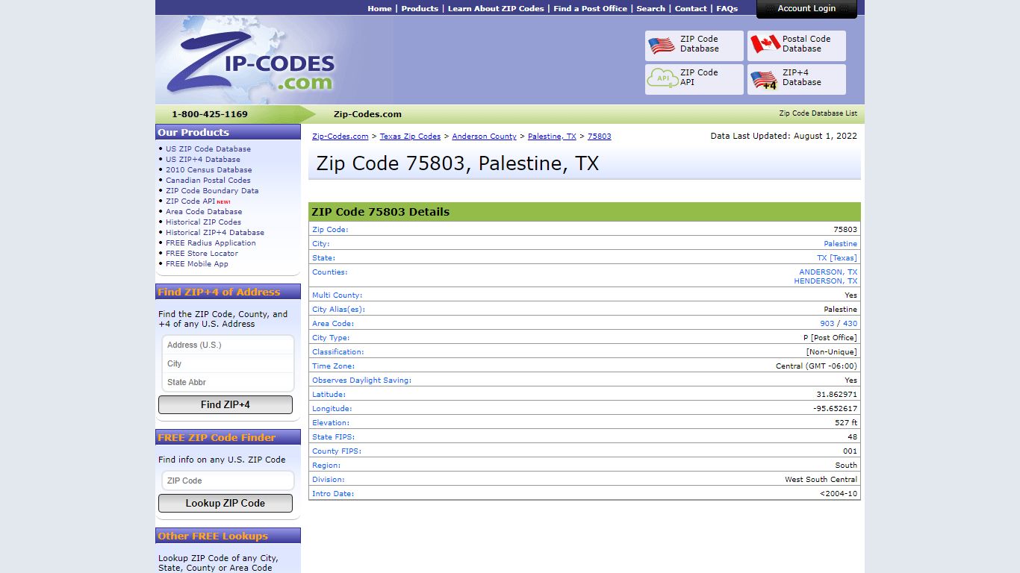Click the US flag ZIP Code Database icon
The width and height of the screenshot is (1020, 573).
662,46
